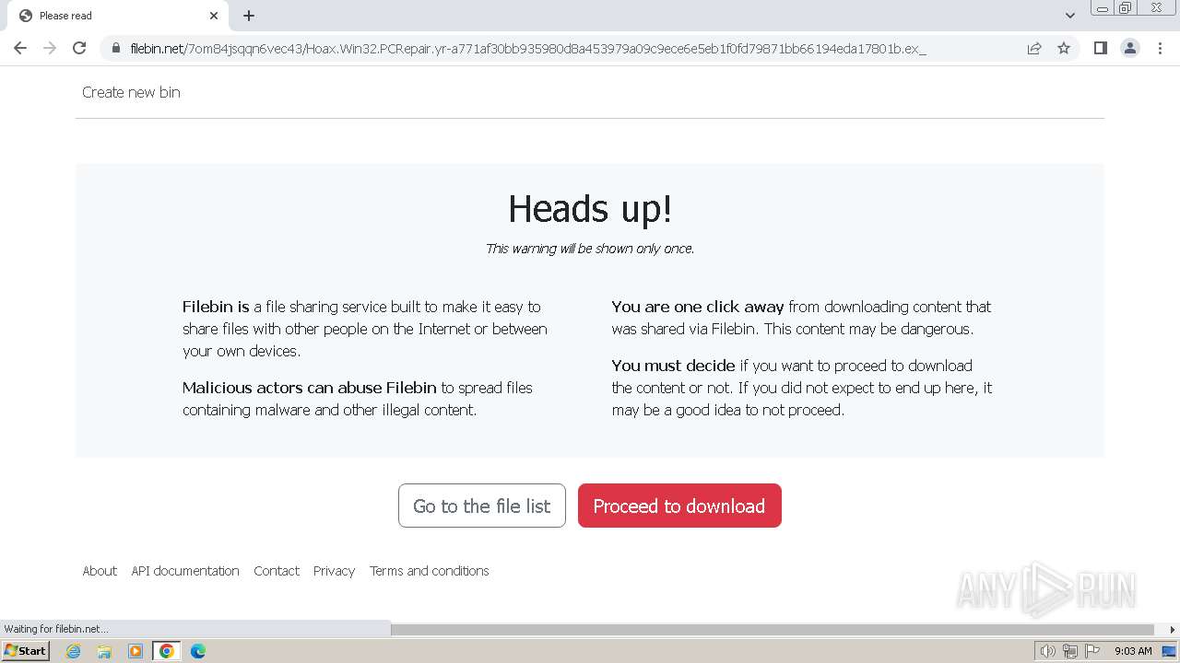This screenshot has width=1180, height=663.
Task: Click 'You are one click away' text
Action: point(698,307)
